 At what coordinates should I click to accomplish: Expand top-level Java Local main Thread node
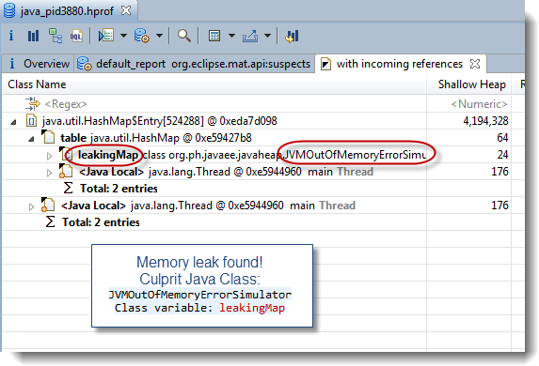31,206
